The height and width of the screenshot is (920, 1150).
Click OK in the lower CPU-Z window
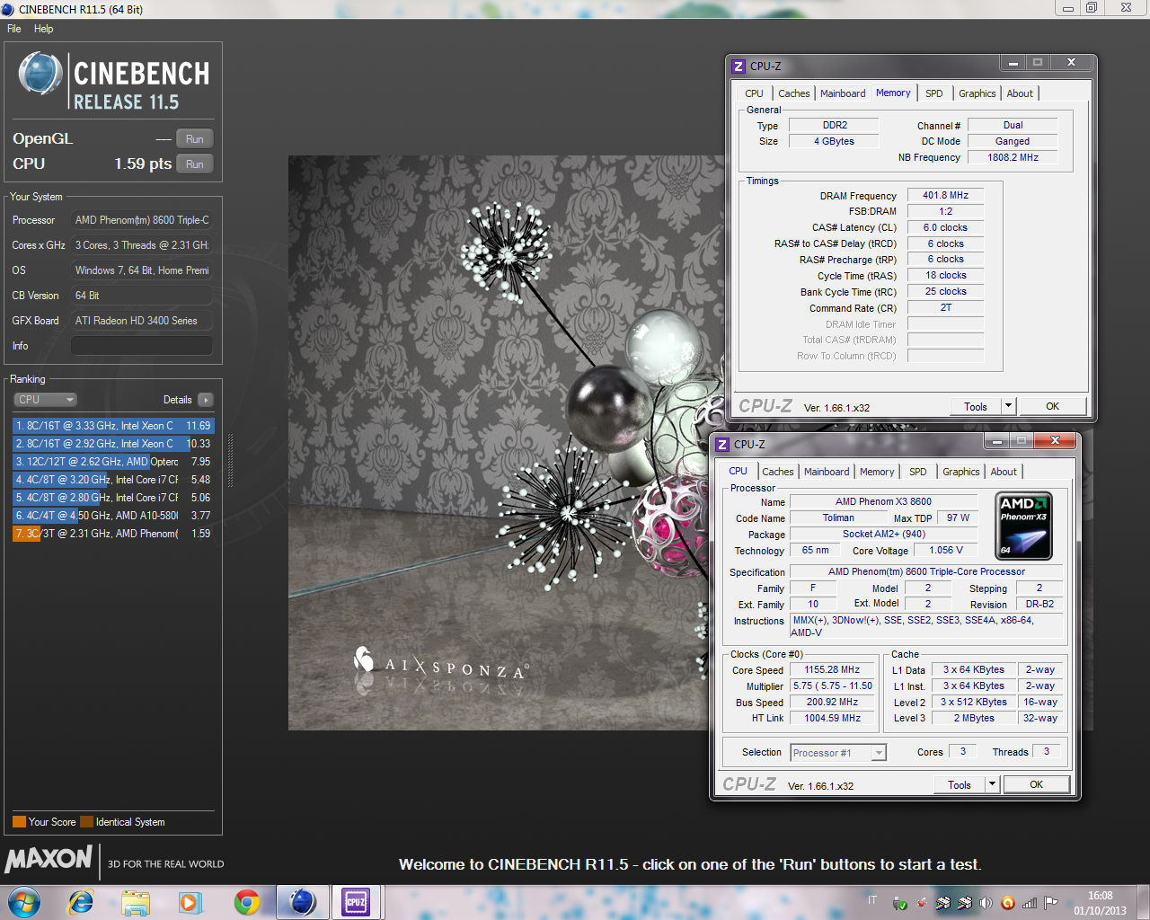[1036, 784]
